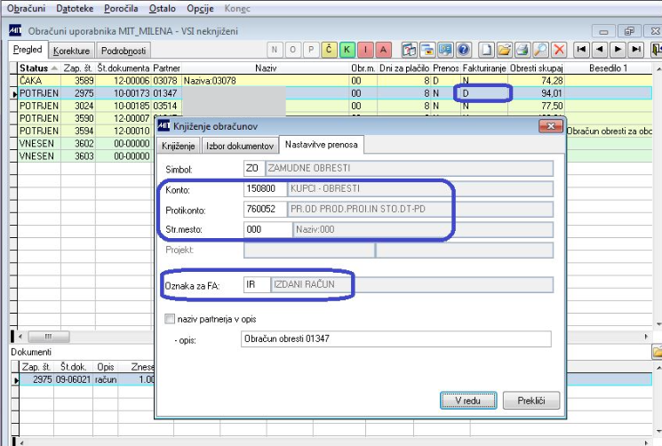Click the exit door icon on toolbar
The height and width of the screenshot is (446, 662).
pos(656,50)
